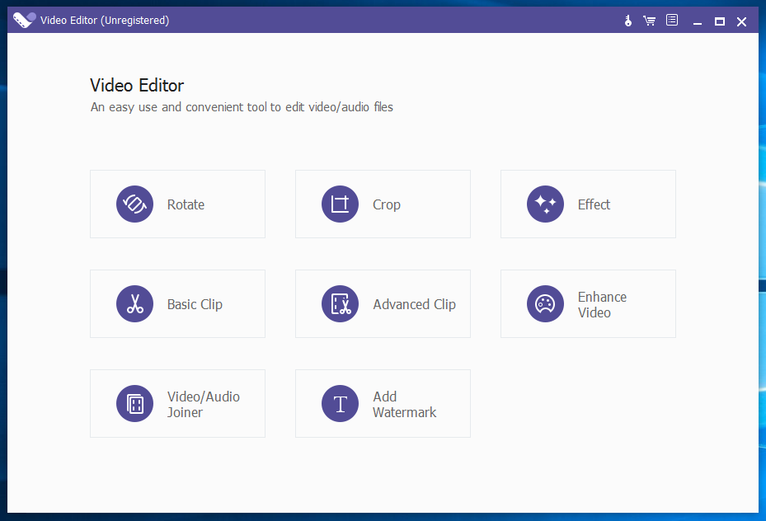
Task: Click the Crop tool icon
Action: 340,204
